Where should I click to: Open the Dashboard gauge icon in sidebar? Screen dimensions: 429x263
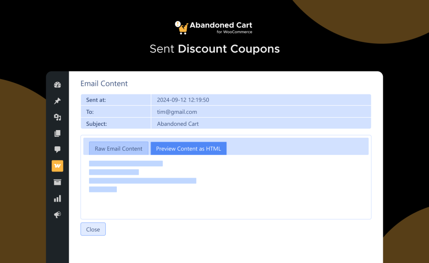57,85
